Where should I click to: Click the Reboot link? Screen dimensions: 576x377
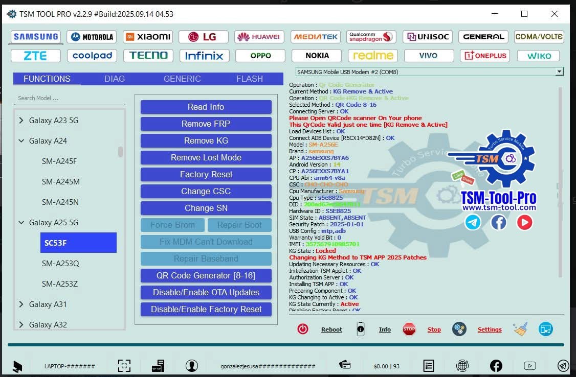(331, 329)
